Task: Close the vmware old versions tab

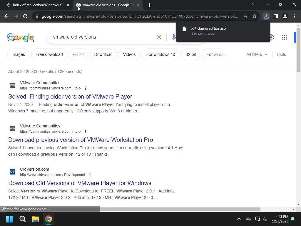Action: 138,5
